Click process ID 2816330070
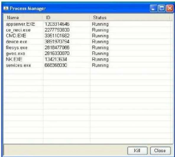This screenshot has height=157, width=175. coord(57,54)
